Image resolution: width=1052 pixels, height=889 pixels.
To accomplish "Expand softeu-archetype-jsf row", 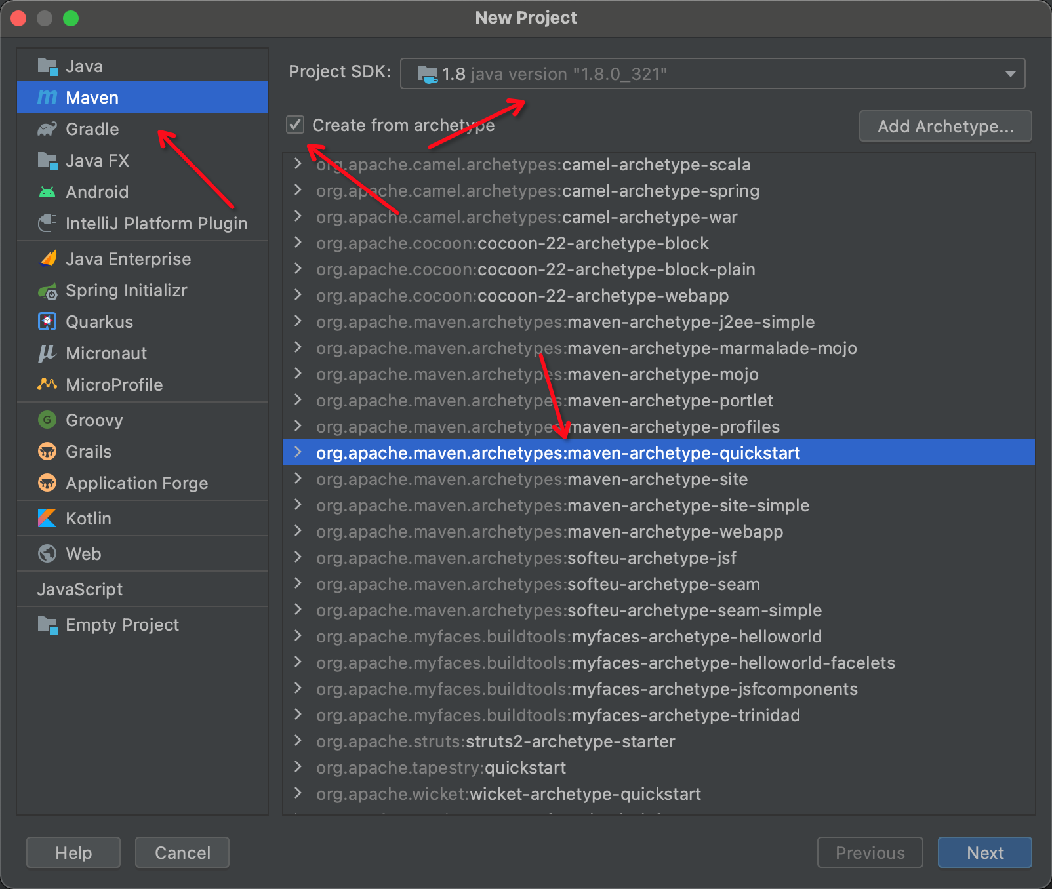I will pyautogui.click(x=298, y=557).
